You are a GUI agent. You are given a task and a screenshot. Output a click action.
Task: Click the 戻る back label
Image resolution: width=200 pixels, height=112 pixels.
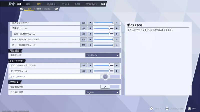(x=194, y=109)
